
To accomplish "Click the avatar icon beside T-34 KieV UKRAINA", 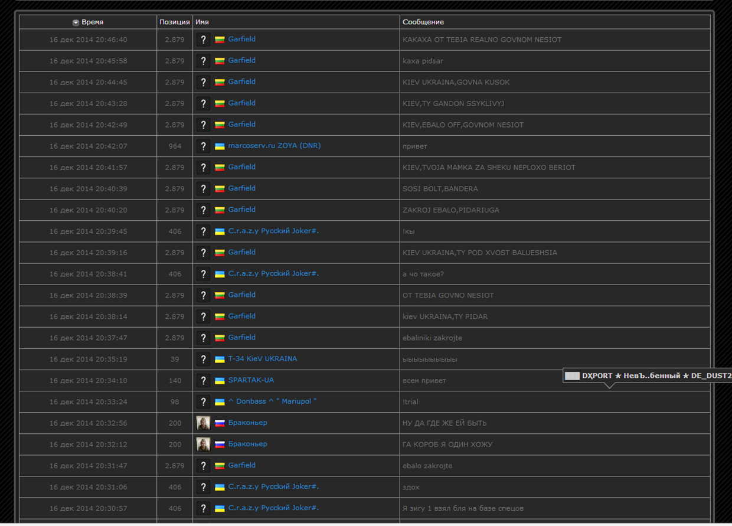I will (203, 359).
